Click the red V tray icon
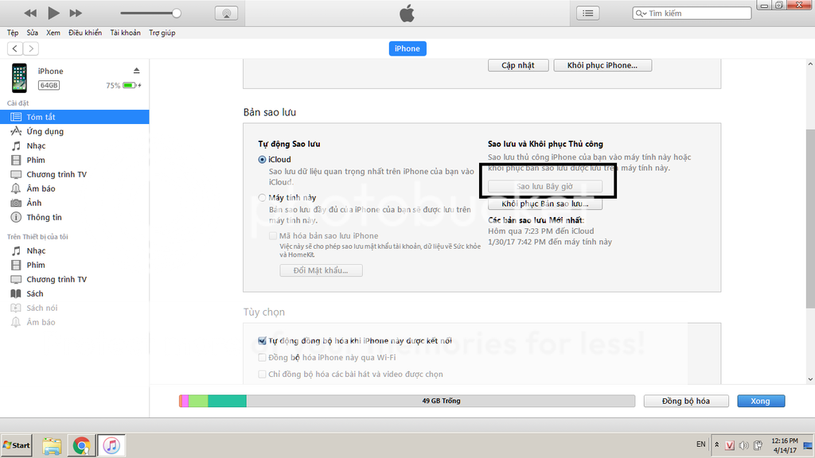The width and height of the screenshot is (815, 458). pyautogui.click(x=730, y=445)
